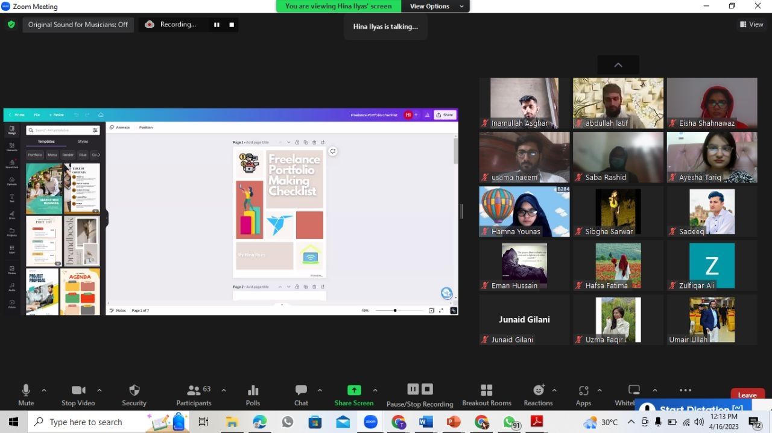Click the green Share Screen icon

coord(354,390)
